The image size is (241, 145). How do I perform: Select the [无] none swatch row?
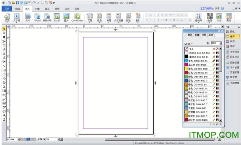pos(202,49)
